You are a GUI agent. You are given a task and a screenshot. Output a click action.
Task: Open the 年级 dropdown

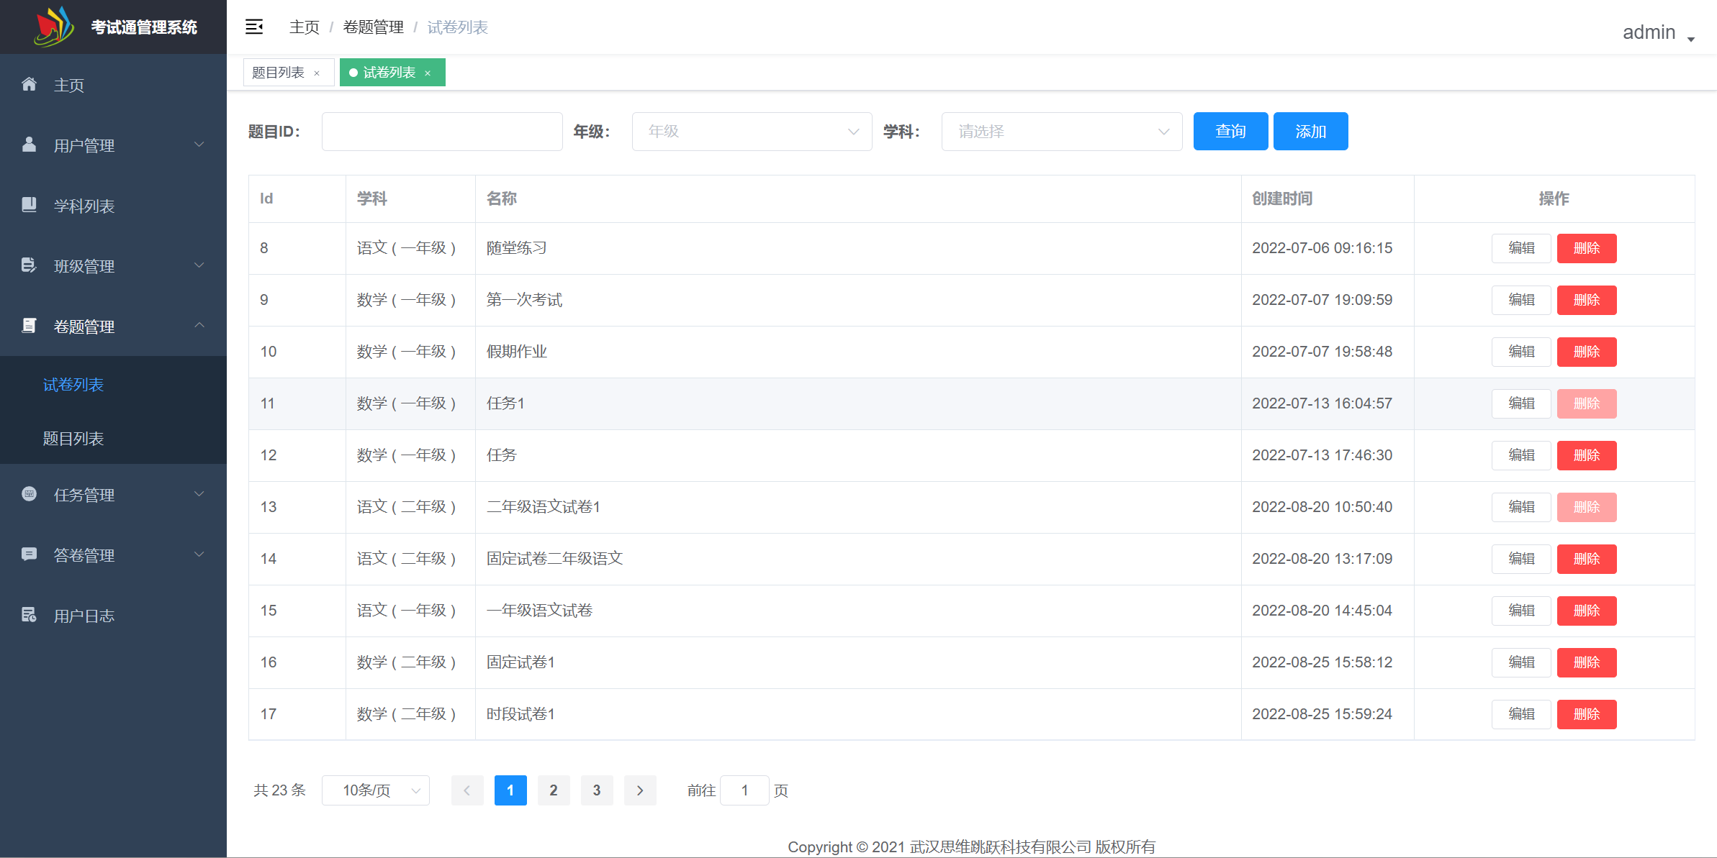pyautogui.click(x=752, y=132)
